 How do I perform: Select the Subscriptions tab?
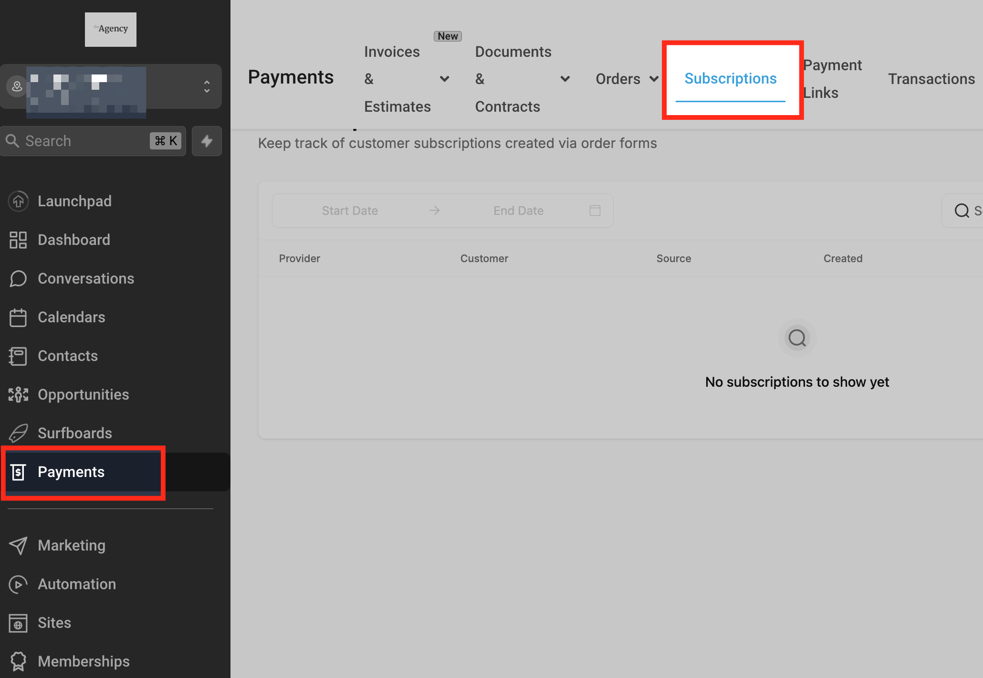click(x=730, y=79)
